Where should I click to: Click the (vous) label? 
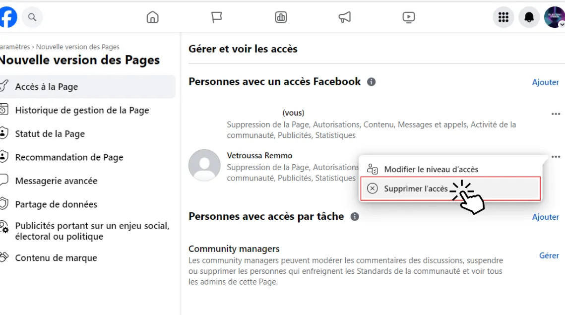(293, 113)
